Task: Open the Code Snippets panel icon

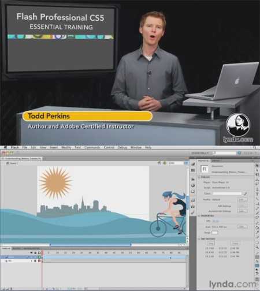Action: pyautogui.click(x=193, y=200)
